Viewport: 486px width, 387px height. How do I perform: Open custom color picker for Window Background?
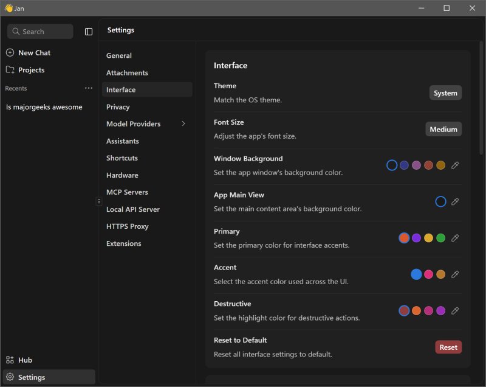point(455,166)
